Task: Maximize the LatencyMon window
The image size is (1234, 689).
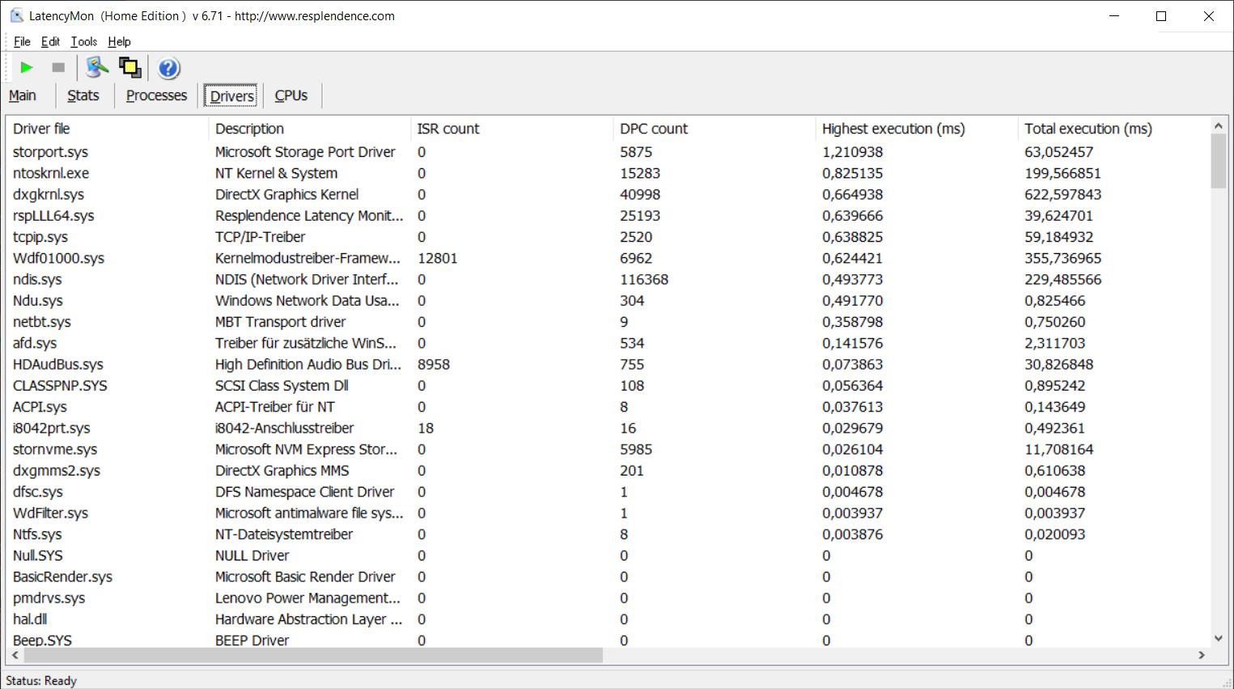Action: pyautogui.click(x=1161, y=16)
